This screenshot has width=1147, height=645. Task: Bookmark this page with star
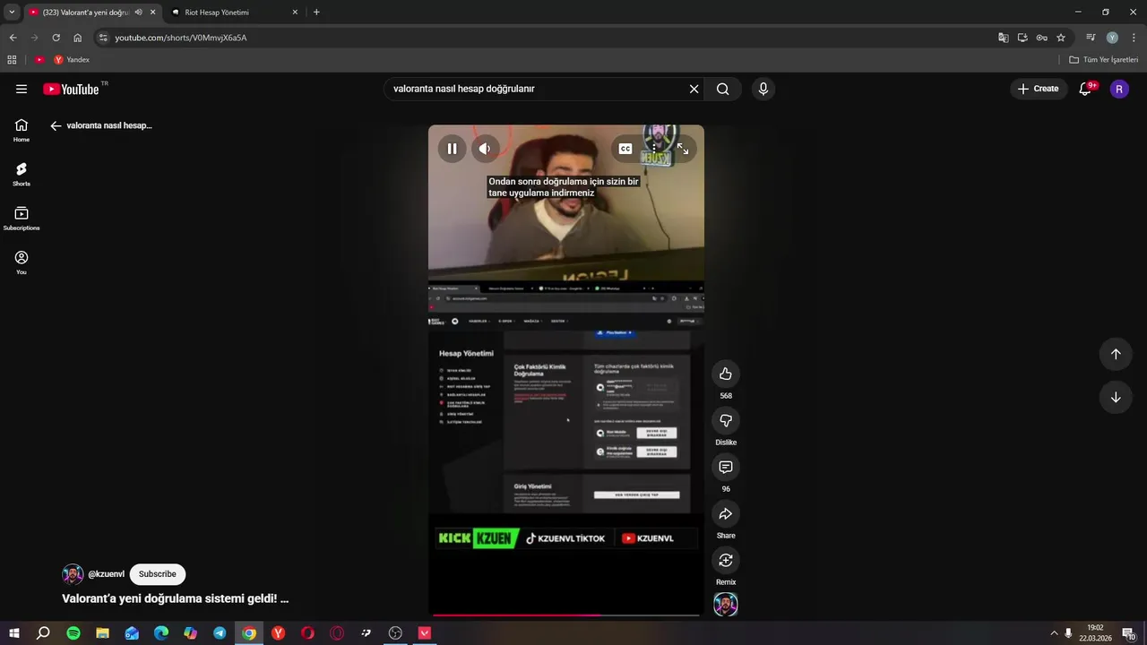point(1061,38)
